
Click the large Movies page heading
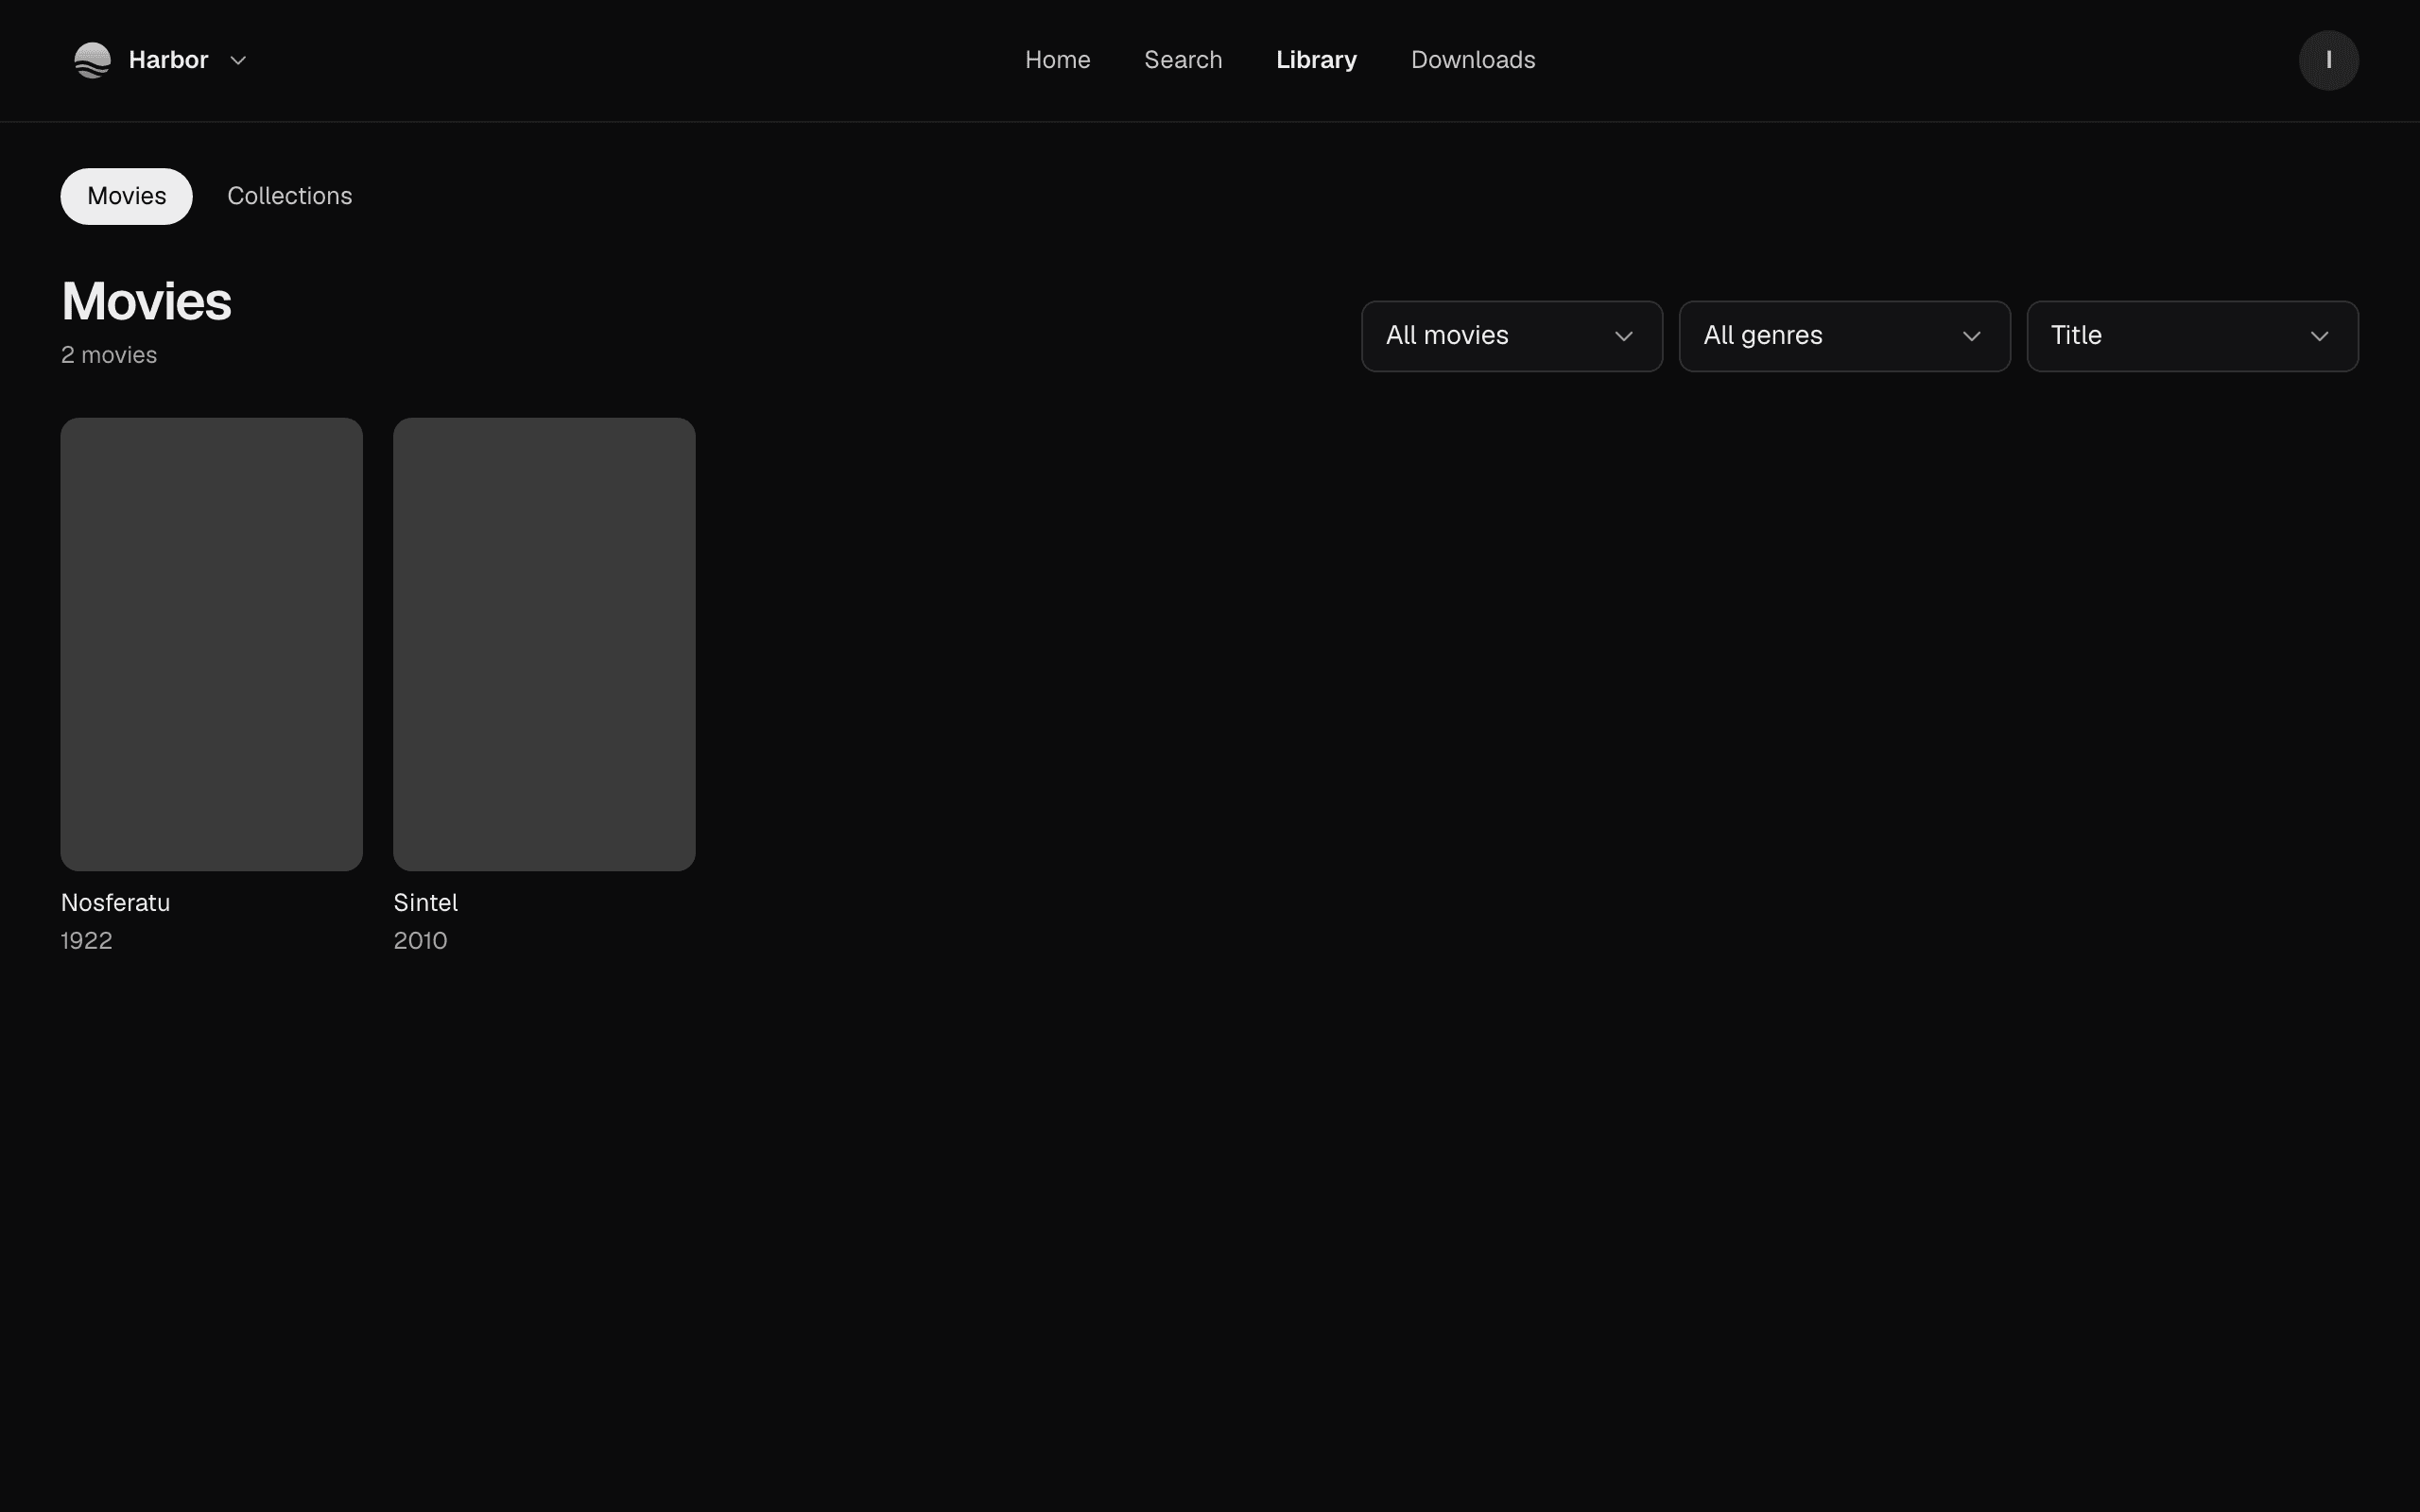pos(146,301)
